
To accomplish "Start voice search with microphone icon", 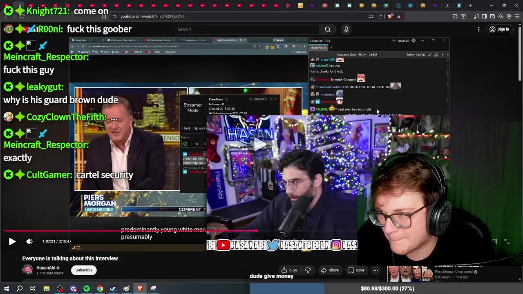I will coord(346,29).
